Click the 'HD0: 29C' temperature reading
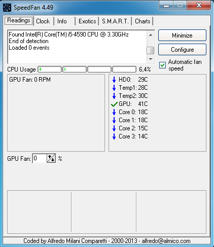 (x=133, y=80)
